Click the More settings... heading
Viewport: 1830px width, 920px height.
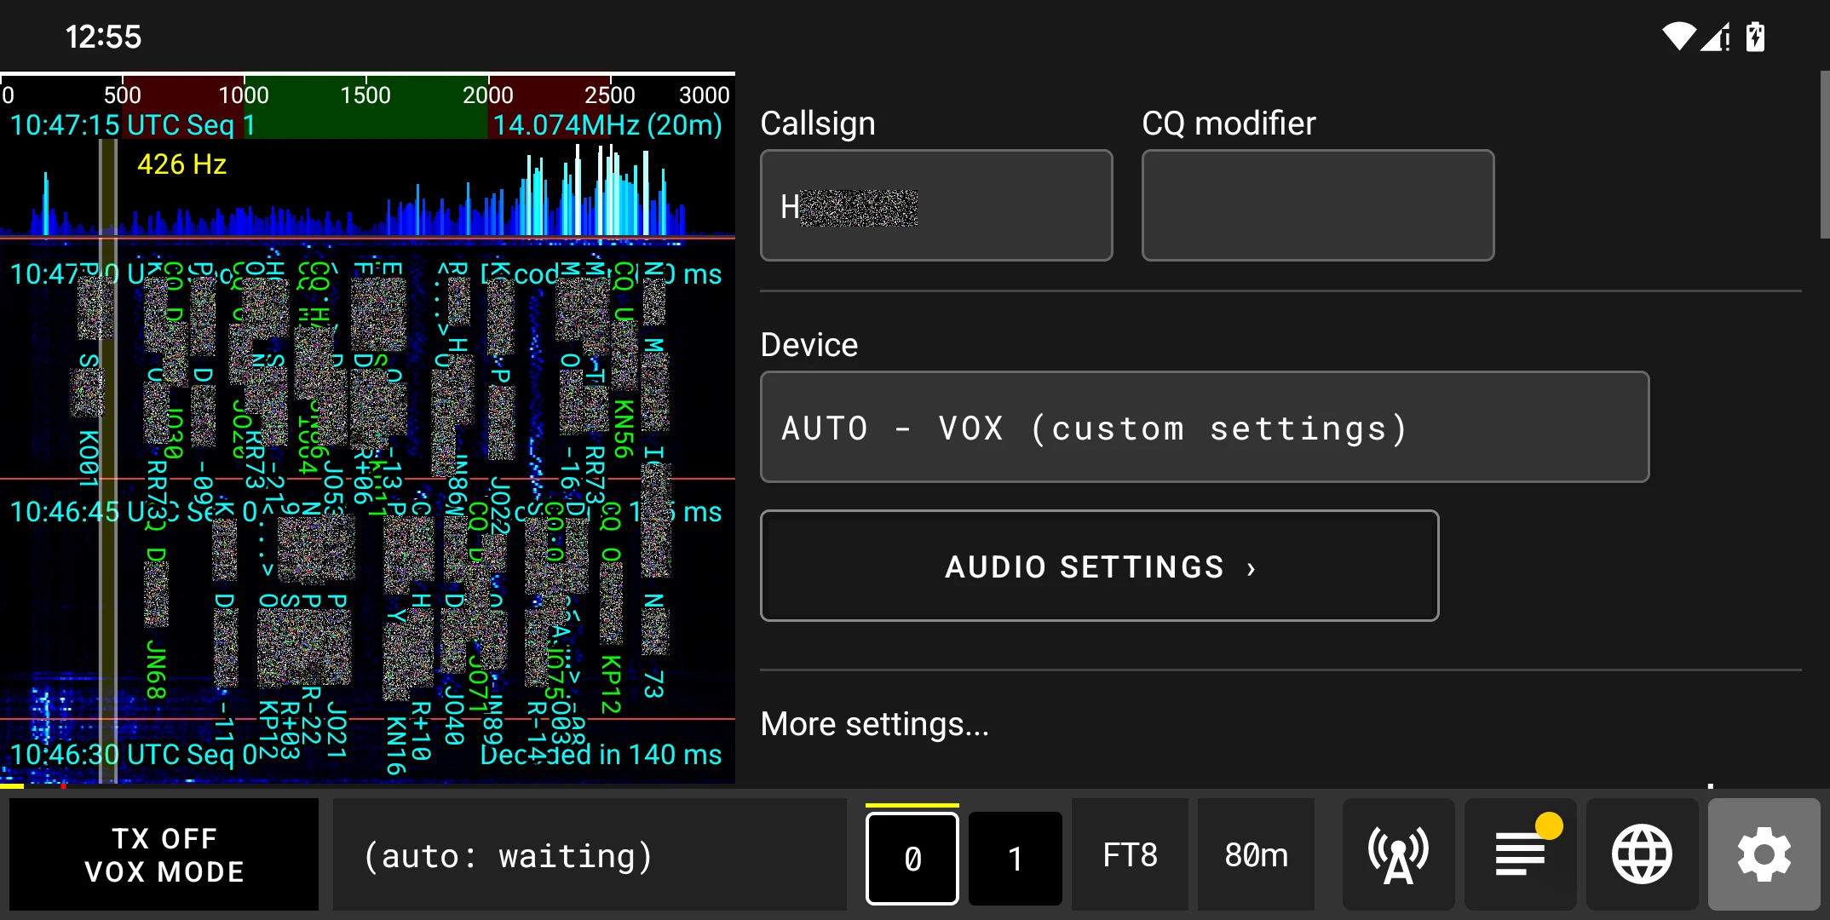tap(875, 724)
